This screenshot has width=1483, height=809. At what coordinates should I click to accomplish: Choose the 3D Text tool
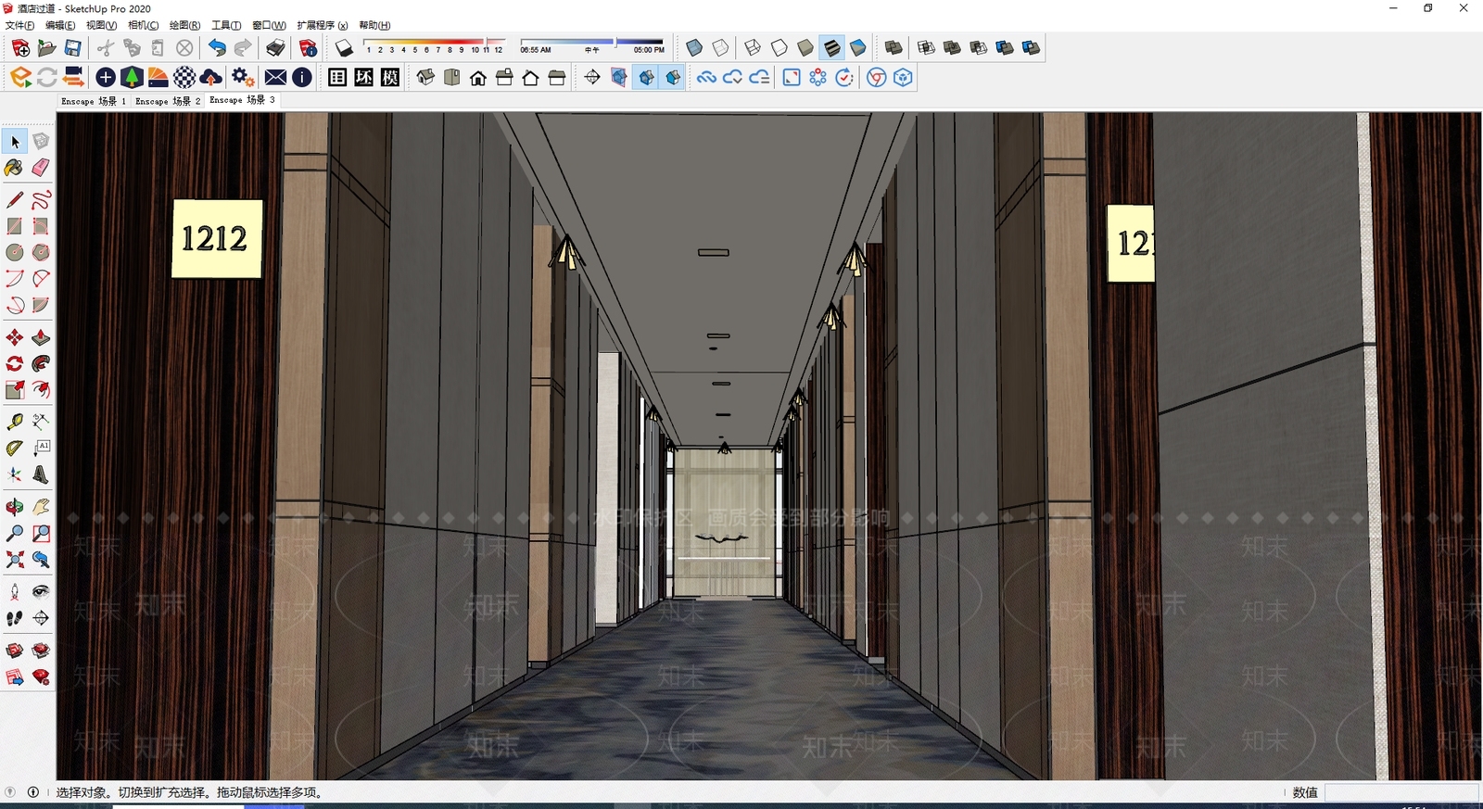(x=41, y=474)
